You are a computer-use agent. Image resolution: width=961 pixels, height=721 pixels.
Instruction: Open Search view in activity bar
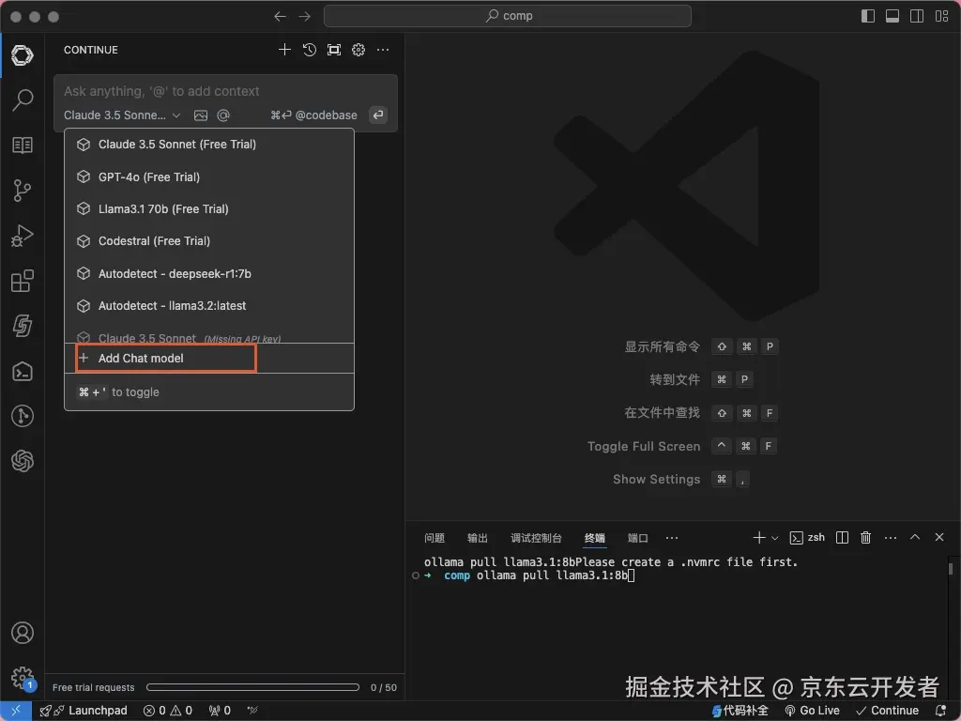pos(23,100)
